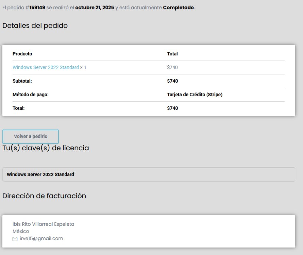303x255 pixels.
Task: Click the × 1 quantity next to product
Action: [x=83, y=67]
